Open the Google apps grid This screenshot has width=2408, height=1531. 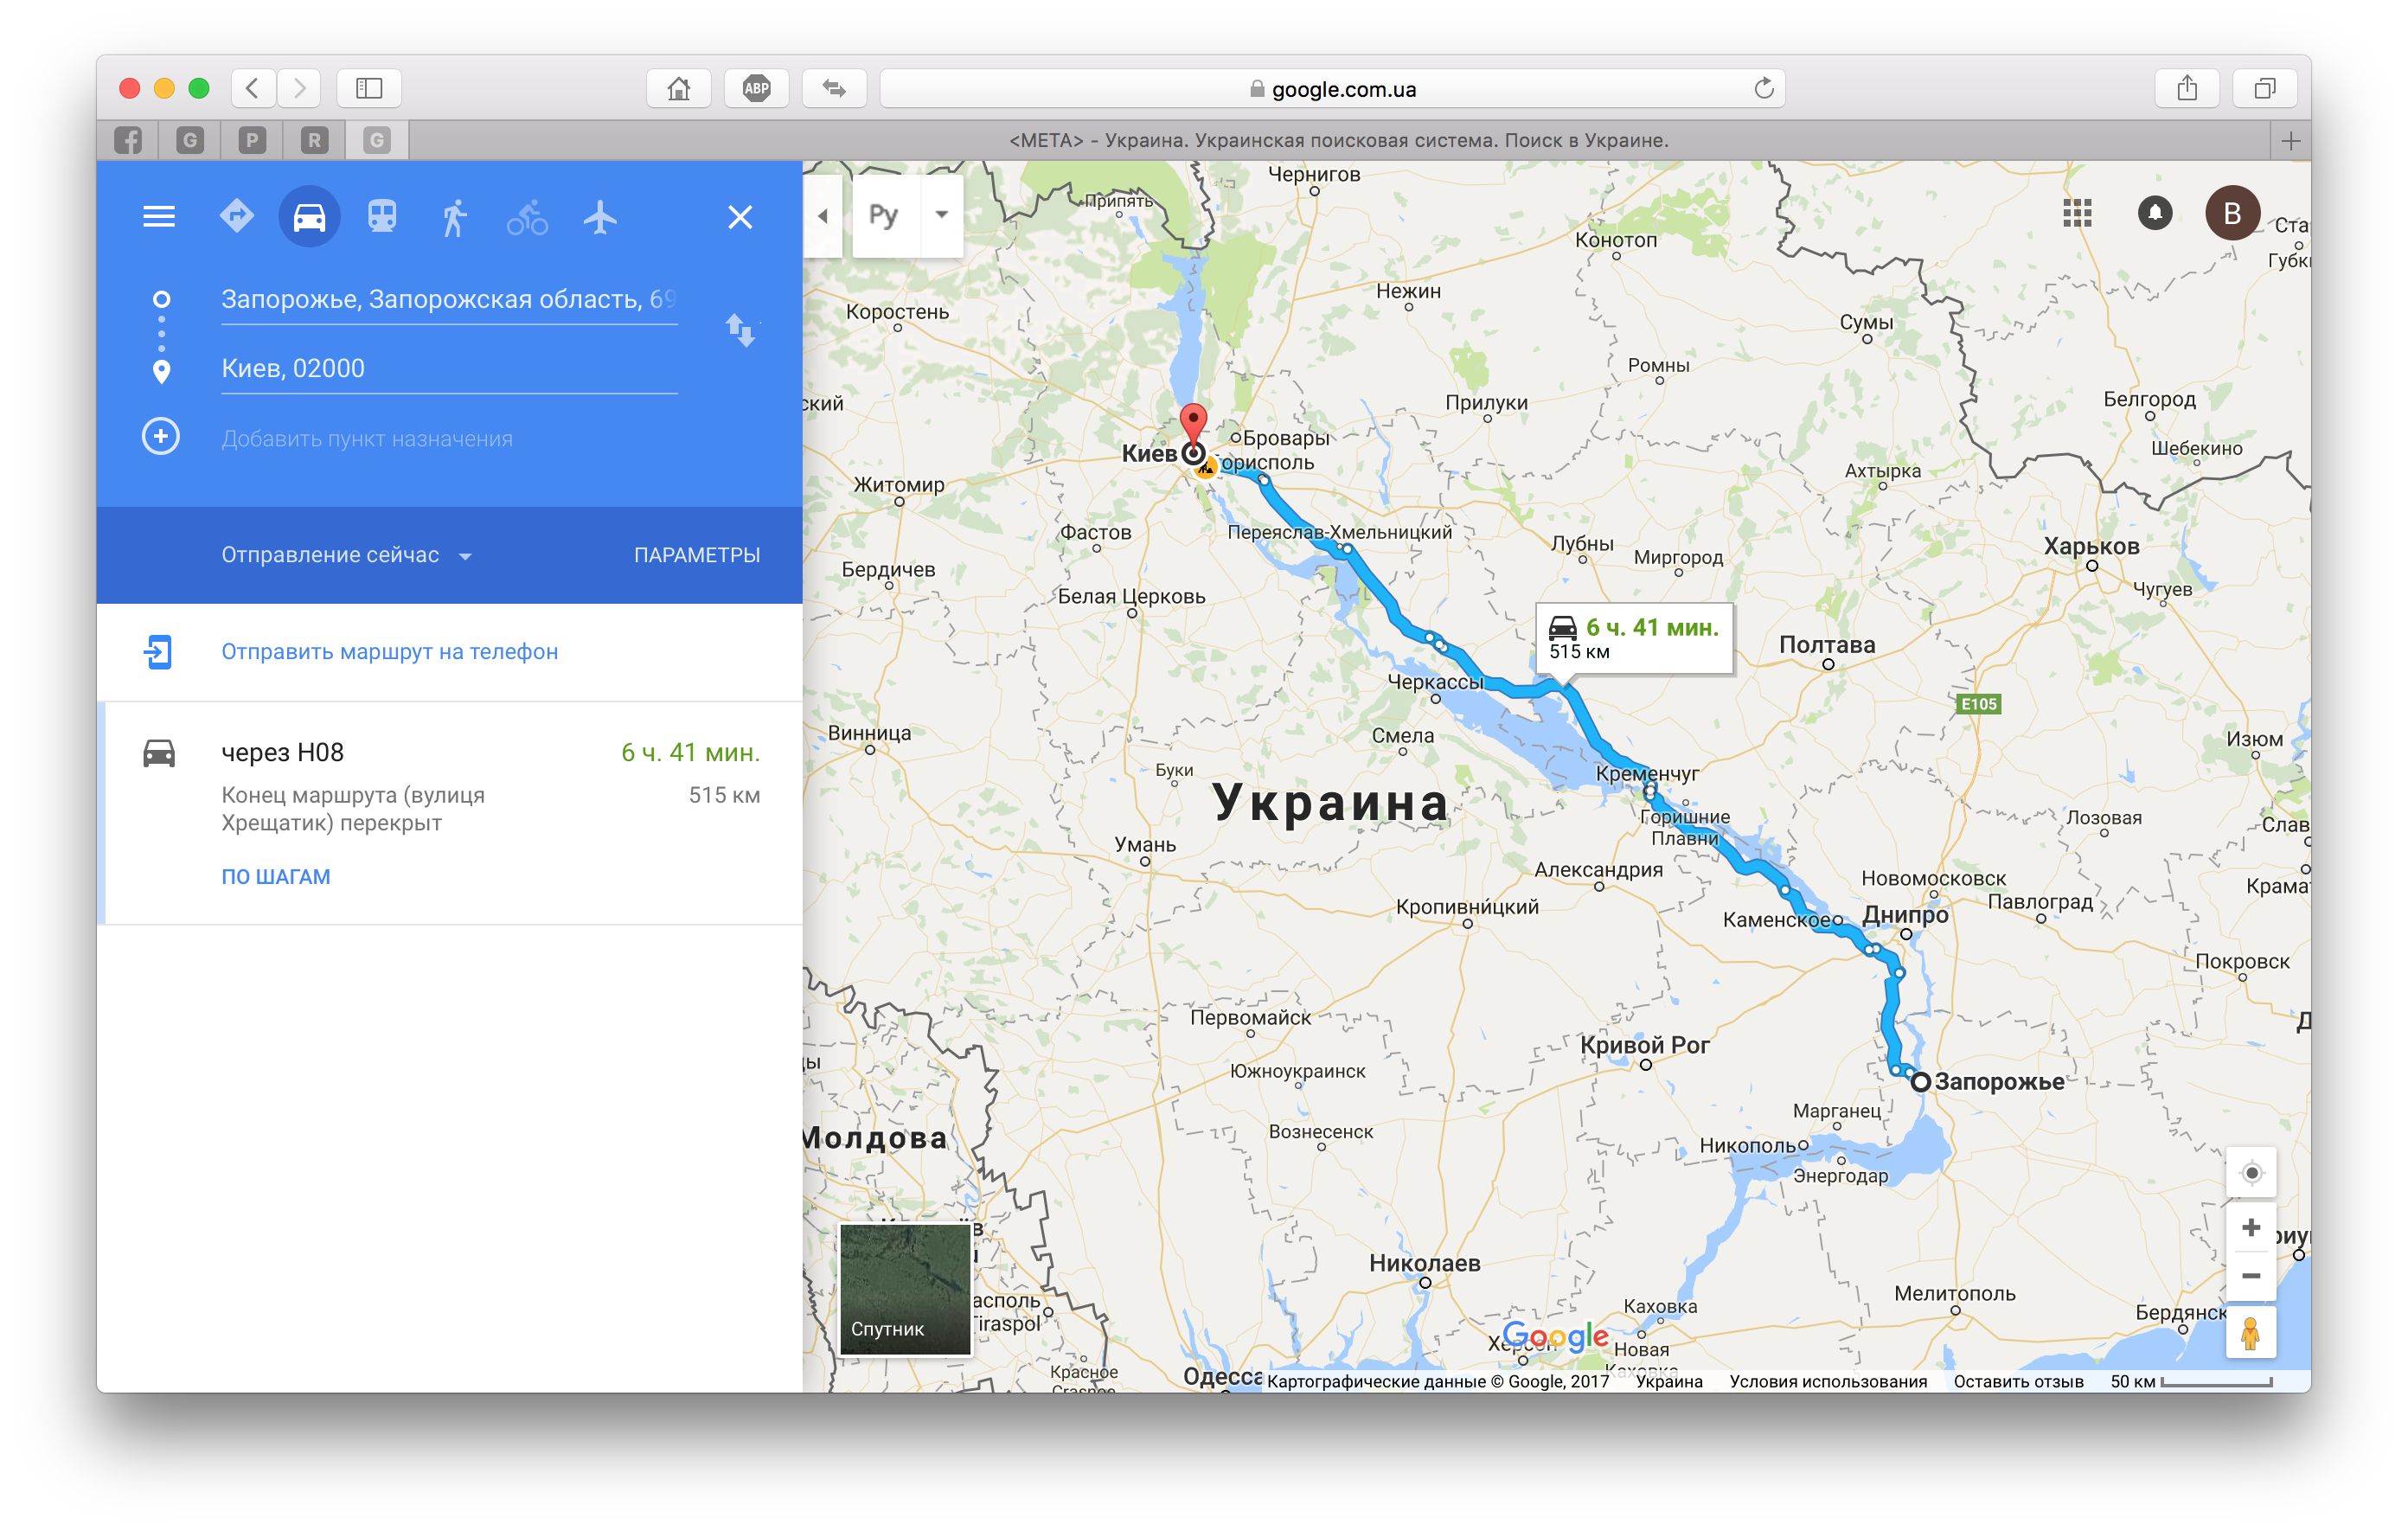pos(2077,213)
